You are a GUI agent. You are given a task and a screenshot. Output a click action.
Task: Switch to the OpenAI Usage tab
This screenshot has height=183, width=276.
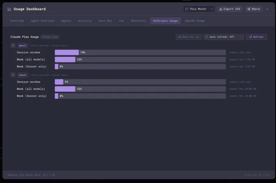pyautogui.click(x=195, y=21)
